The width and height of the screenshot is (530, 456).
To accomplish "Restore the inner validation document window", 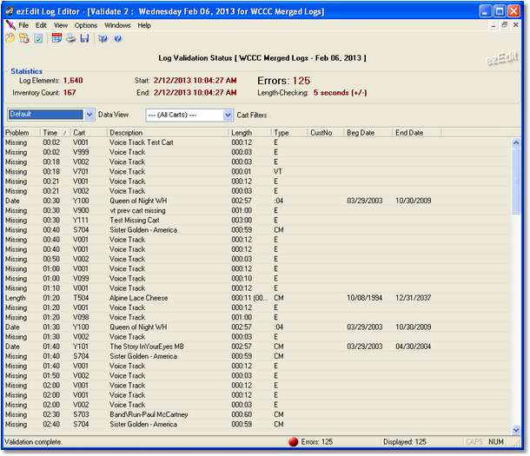I will (504, 25).
